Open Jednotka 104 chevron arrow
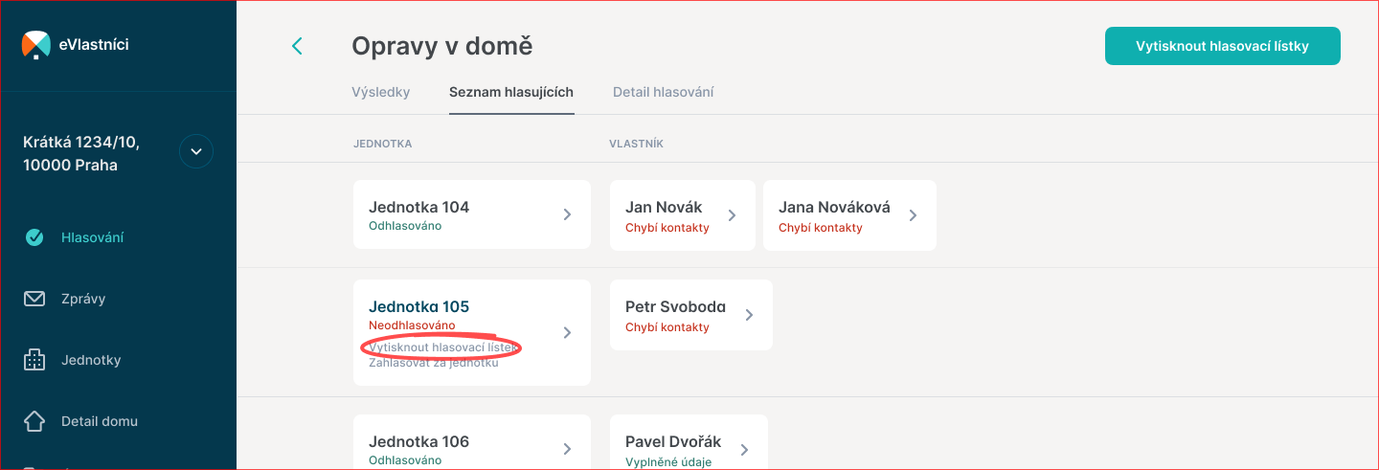Viewport: 1379px width, 470px height. coord(567,214)
